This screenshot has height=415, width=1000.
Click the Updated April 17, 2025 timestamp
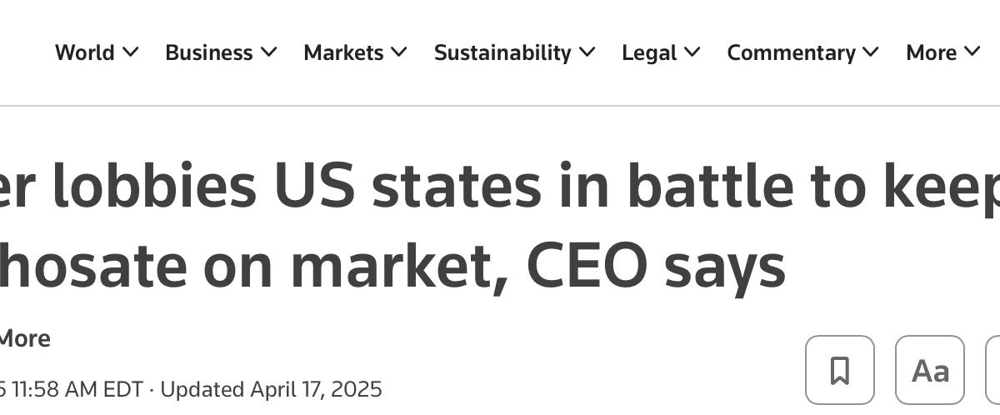pyautogui.click(x=271, y=389)
